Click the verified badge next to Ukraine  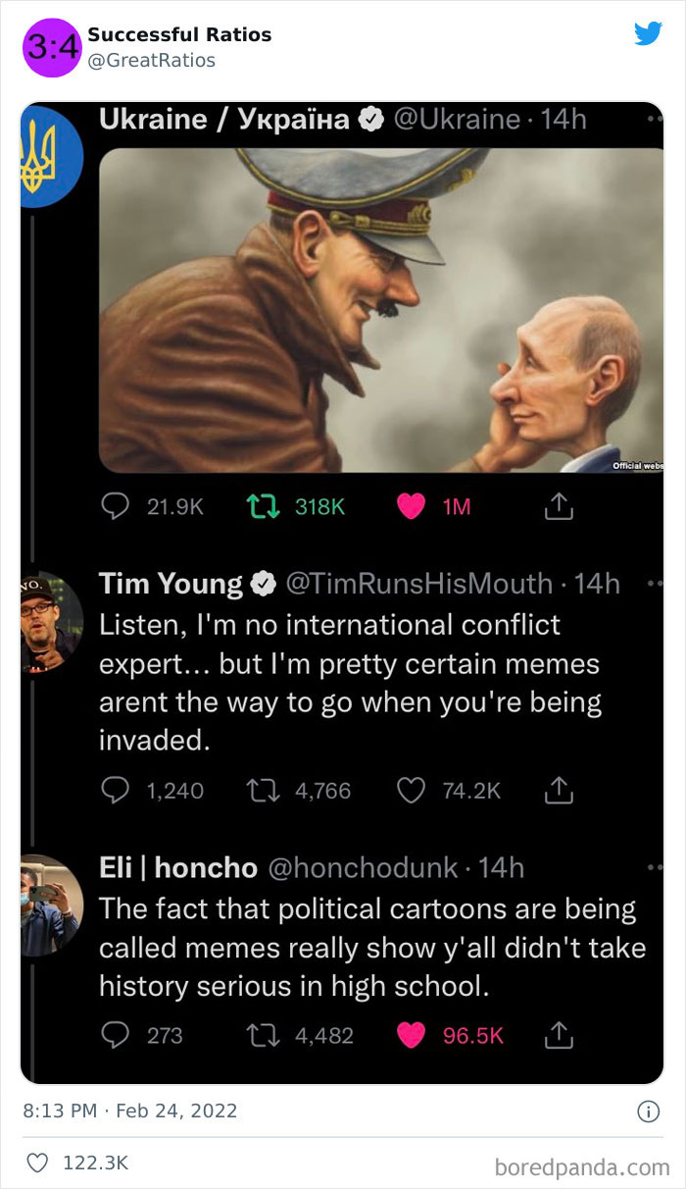pyautogui.click(x=369, y=119)
